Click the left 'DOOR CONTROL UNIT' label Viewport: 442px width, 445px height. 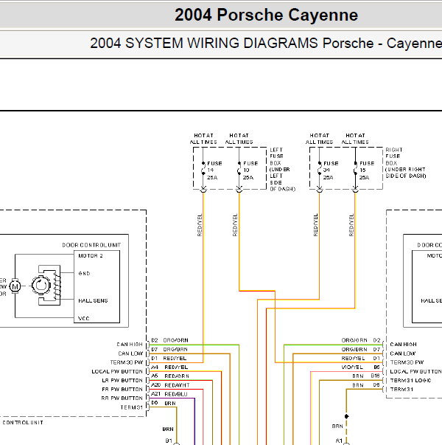91,245
